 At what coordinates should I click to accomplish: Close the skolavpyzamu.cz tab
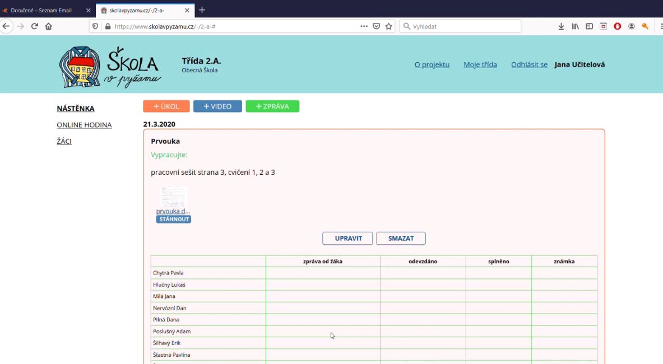(x=187, y=10)
